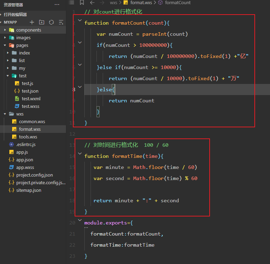
Task: Refresh the MYAPP file explorer
Action: (51, 22)
